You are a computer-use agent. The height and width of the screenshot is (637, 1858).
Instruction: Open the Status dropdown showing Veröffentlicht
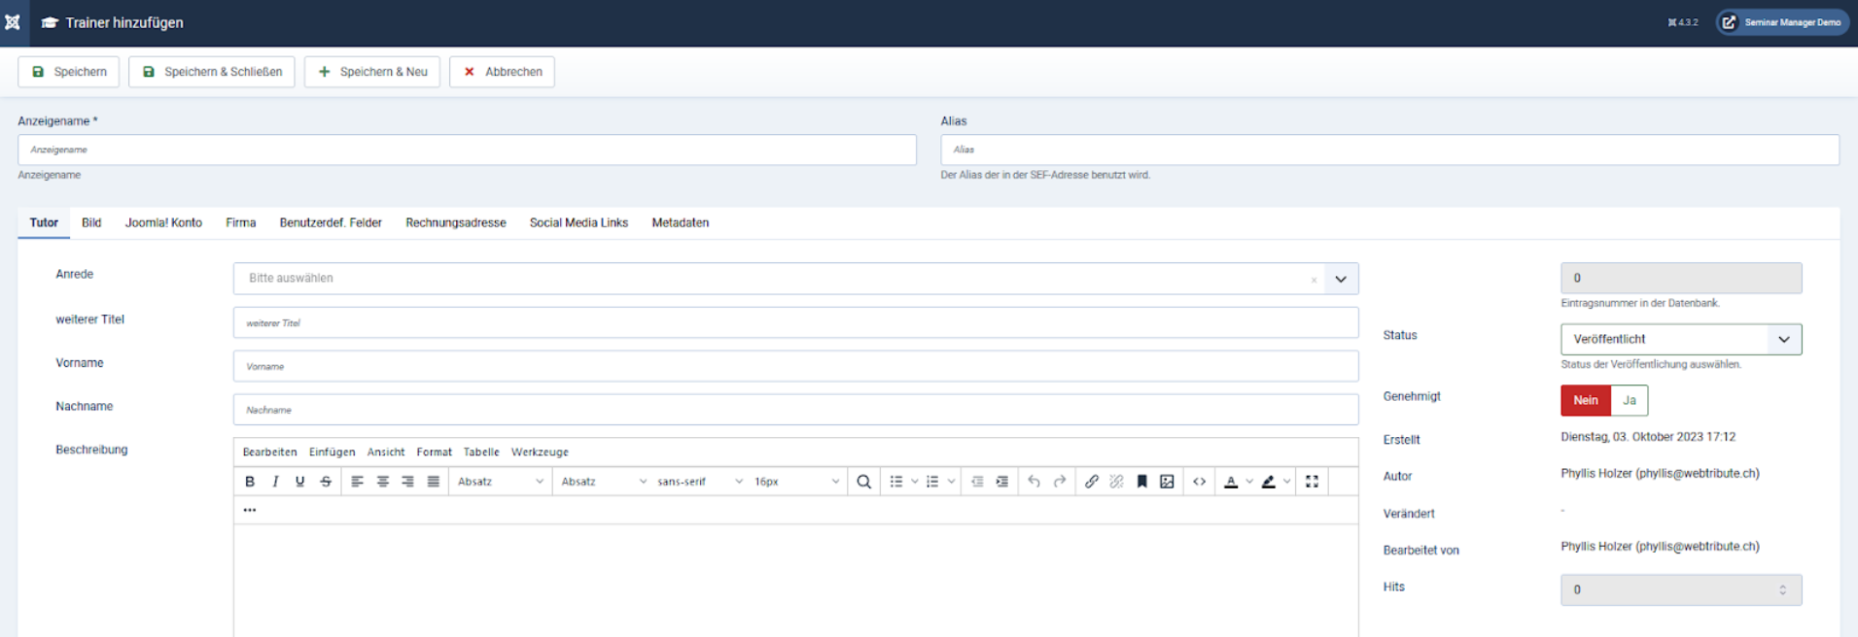click(x=1680, y=339)
